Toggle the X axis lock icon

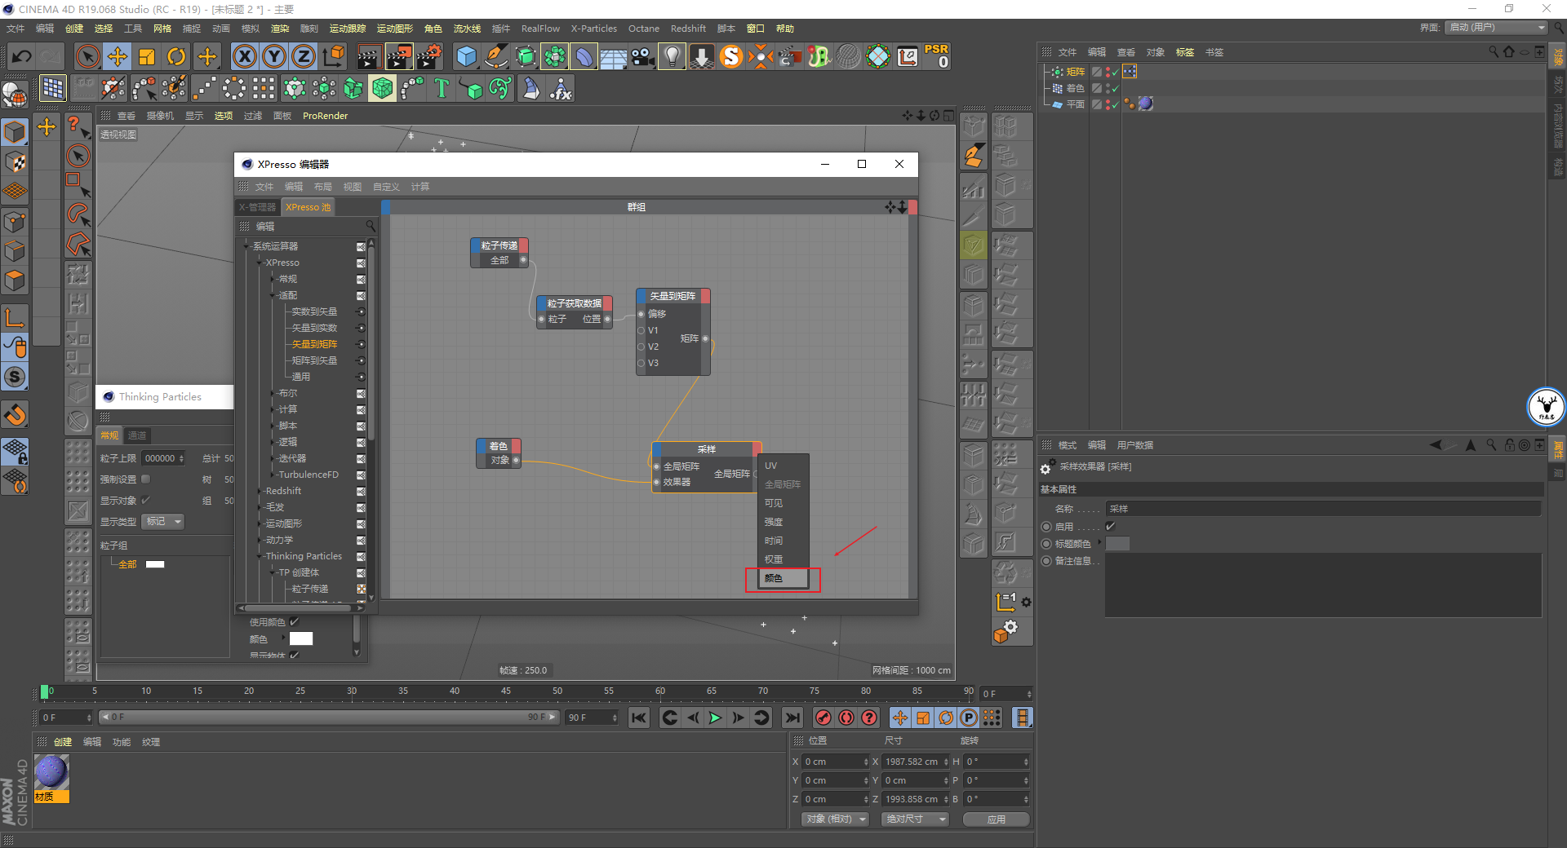point(244,56)
